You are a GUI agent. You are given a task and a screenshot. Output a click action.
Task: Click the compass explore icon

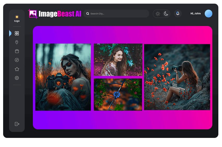coord(17,60)
